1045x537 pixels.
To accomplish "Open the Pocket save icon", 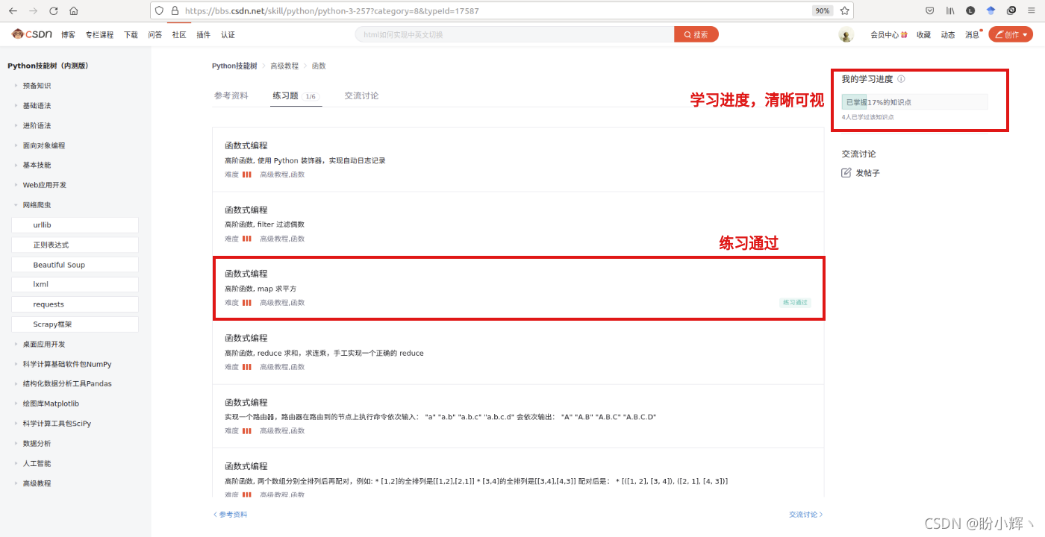I will [930, 11].
